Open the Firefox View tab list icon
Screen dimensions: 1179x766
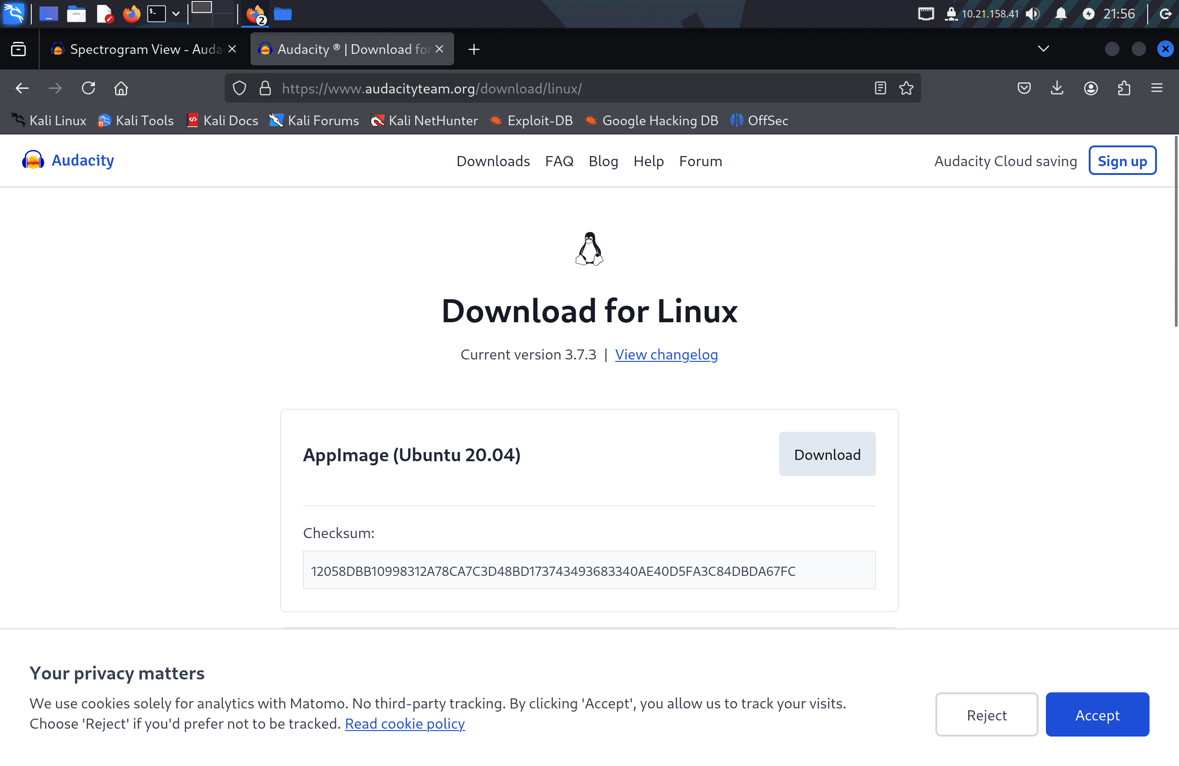(x=18, y=49)
